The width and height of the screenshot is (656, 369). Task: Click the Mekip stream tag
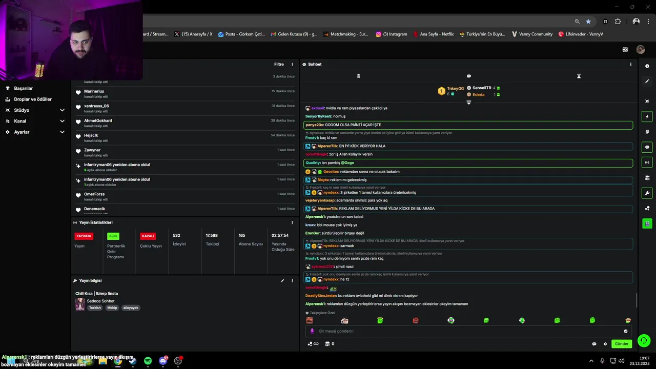pyautogui.click(x=112, y=308)
